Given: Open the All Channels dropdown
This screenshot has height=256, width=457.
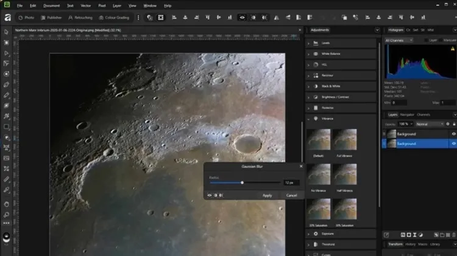Looking at the screenshot, I should click(399, 40).
